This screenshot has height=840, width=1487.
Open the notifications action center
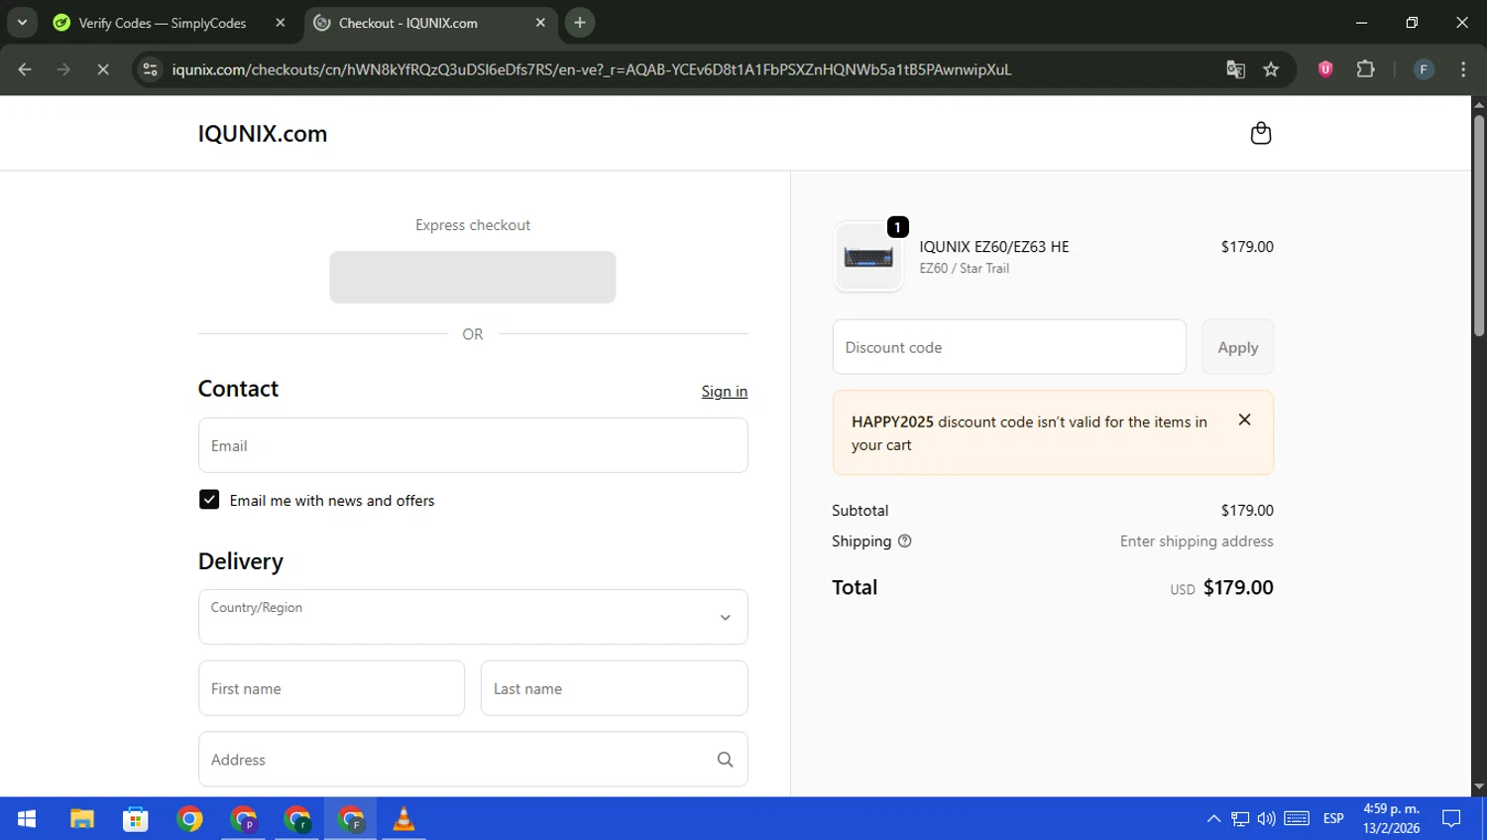click(x=1451, y=819)
